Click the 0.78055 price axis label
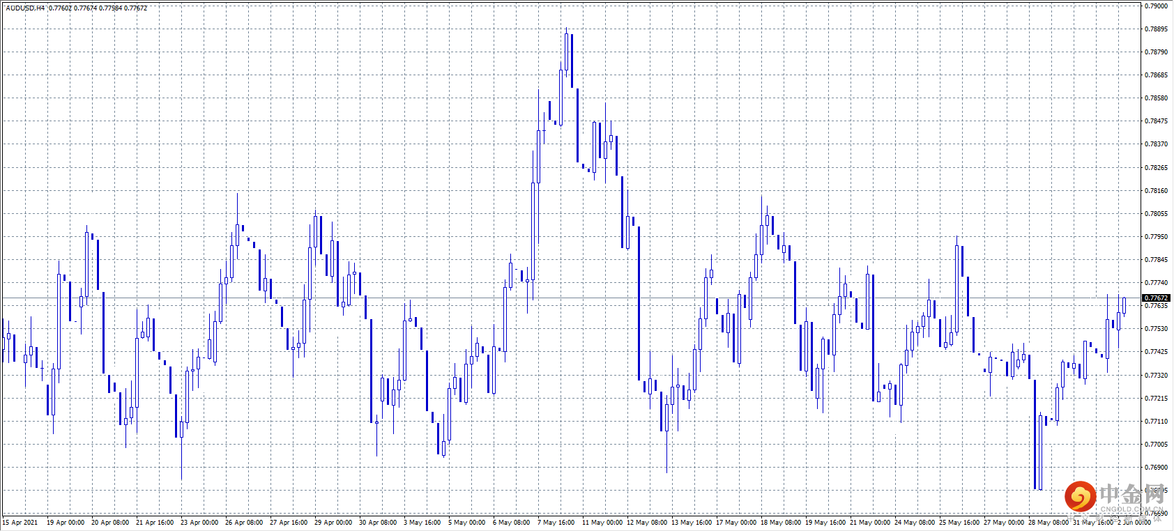The image size is (1174, 531). pyautogui.click(x=1156, y=214)
